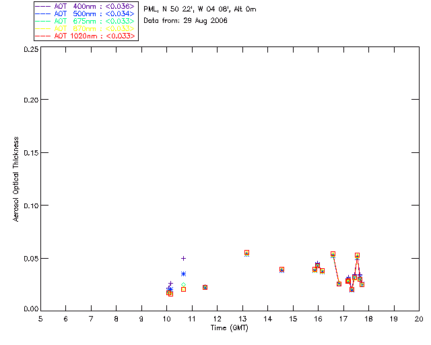
Task: Select the 'Data from: 29 Aug 2006' text
Action: pyautogui.click(x=186, y=21)
